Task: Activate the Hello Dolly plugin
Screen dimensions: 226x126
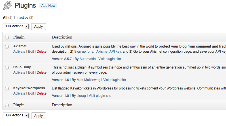Action: [x=19, y=72]
